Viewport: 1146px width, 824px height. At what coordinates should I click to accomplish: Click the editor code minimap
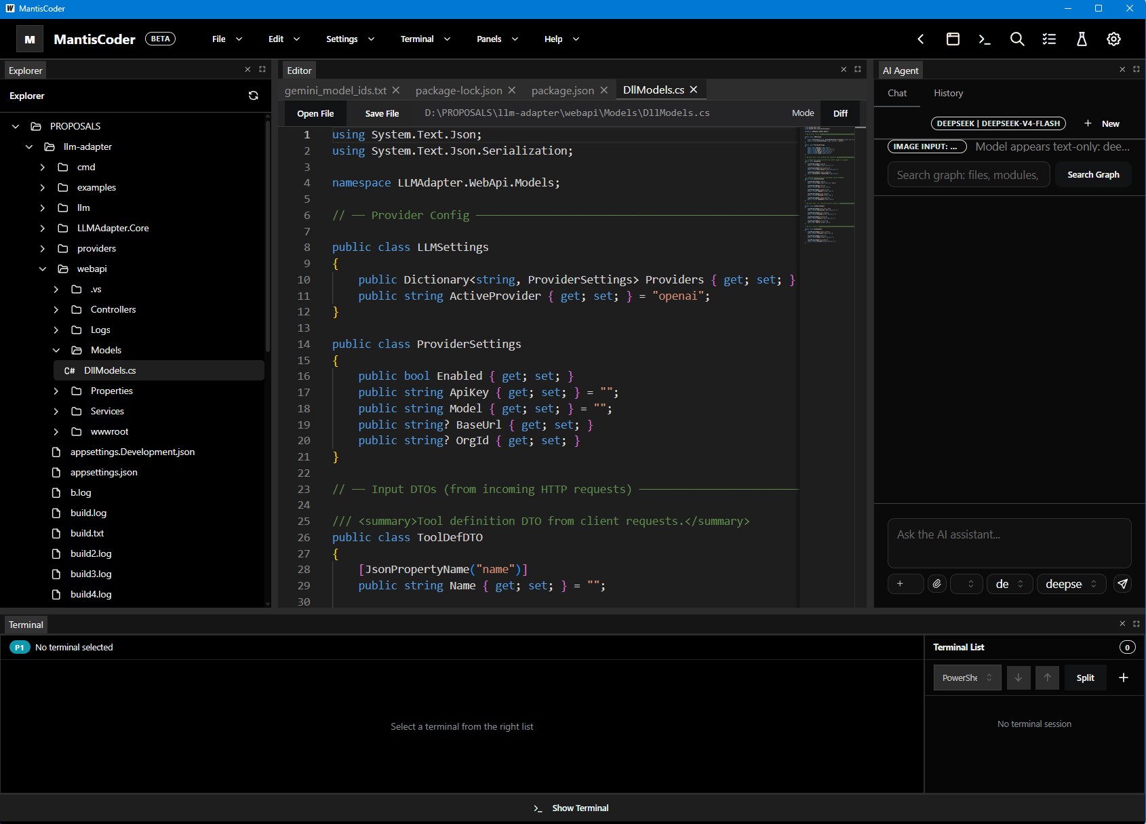(x=828, y=184)
